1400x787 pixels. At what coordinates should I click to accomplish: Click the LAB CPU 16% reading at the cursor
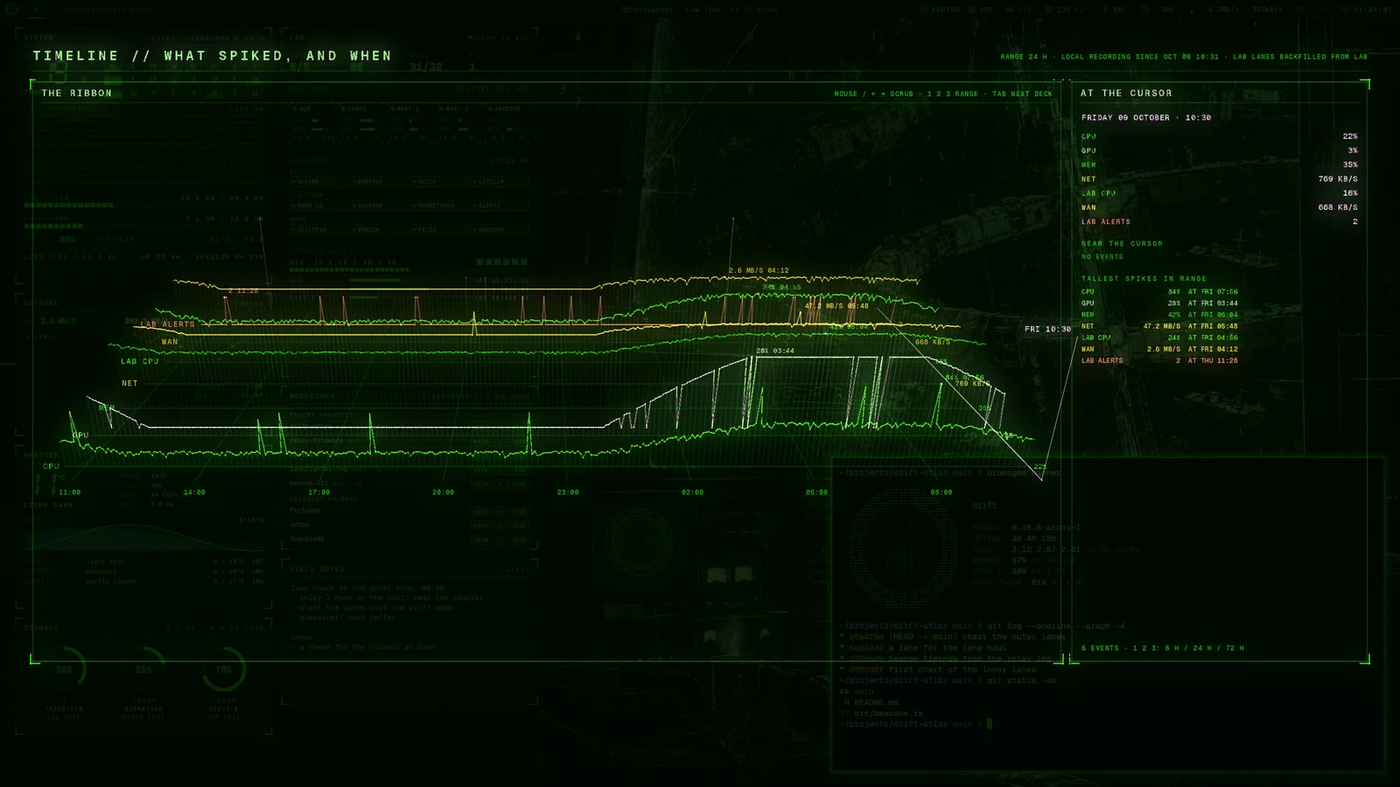coord(1220,193)
